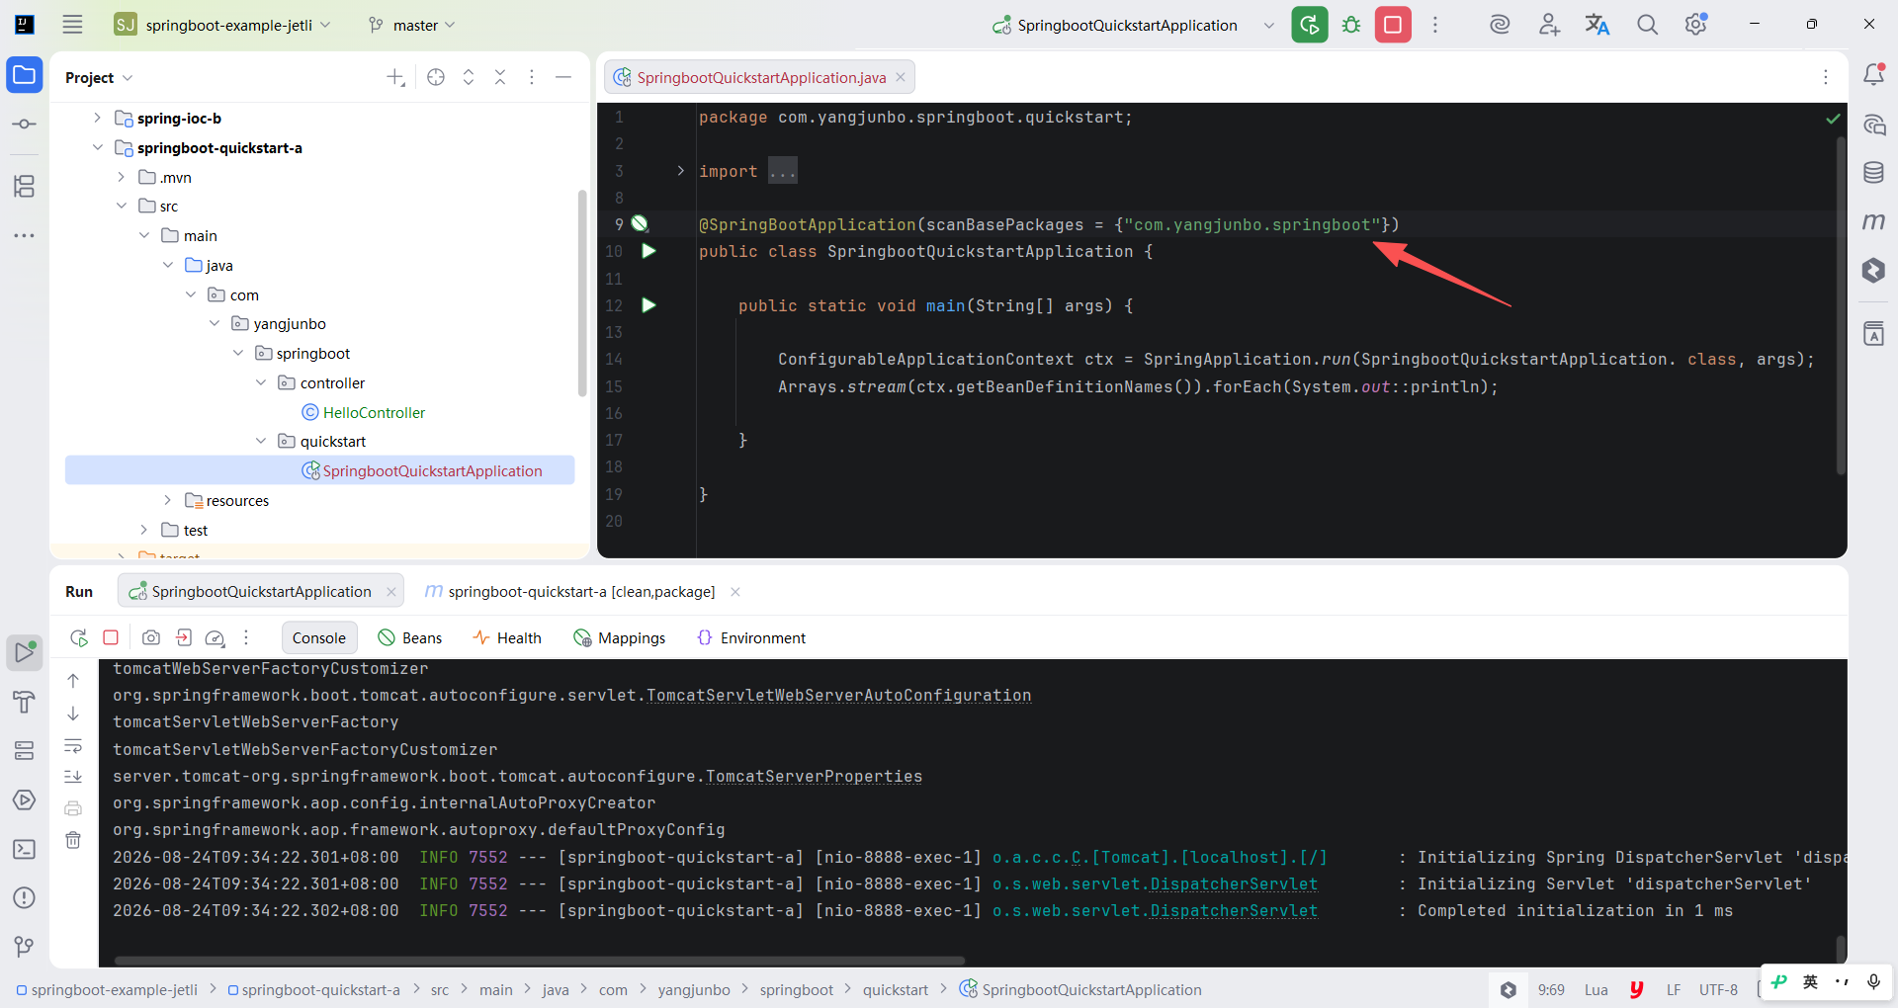Click the run gutter icon beside main method

point(648,305)
